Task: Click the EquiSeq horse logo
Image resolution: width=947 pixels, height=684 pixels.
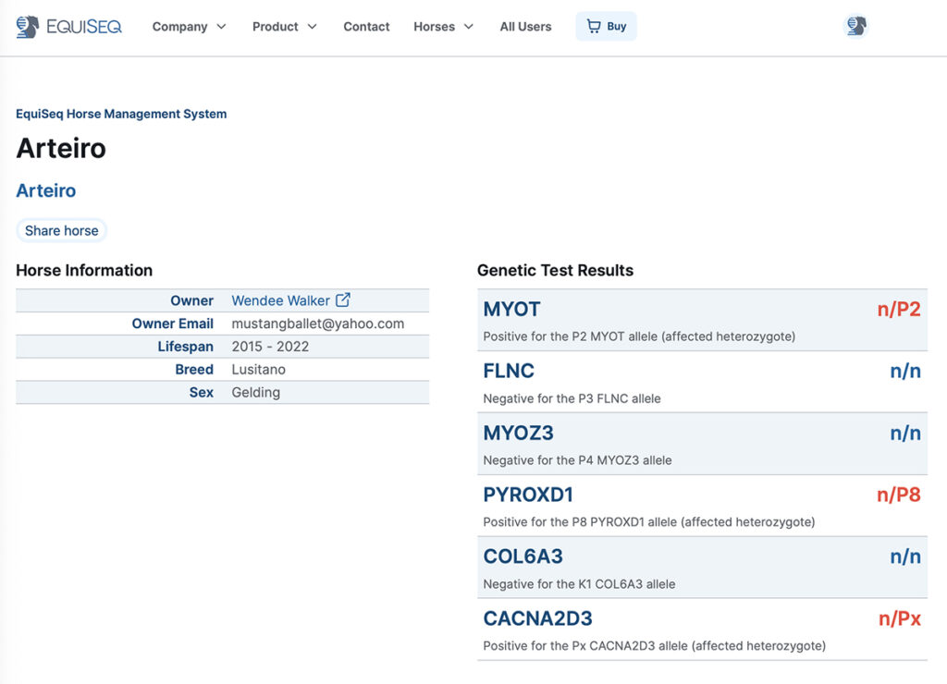Action: click(x=28, y=27)
